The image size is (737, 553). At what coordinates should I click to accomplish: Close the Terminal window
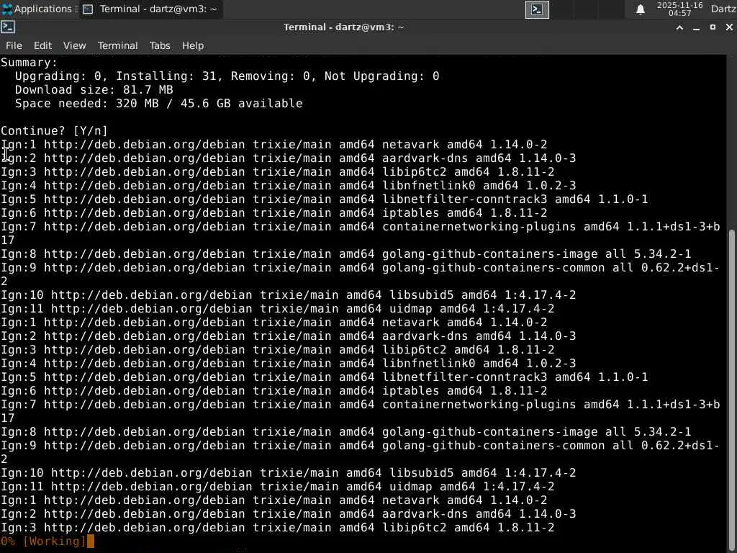coord(729,28)
